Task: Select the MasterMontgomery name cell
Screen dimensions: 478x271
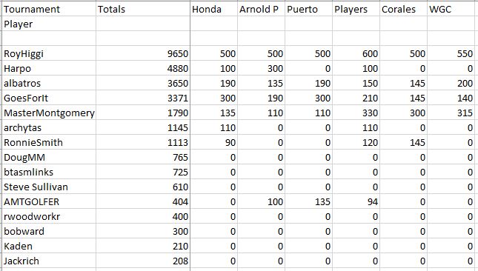Action: (49, 113)
